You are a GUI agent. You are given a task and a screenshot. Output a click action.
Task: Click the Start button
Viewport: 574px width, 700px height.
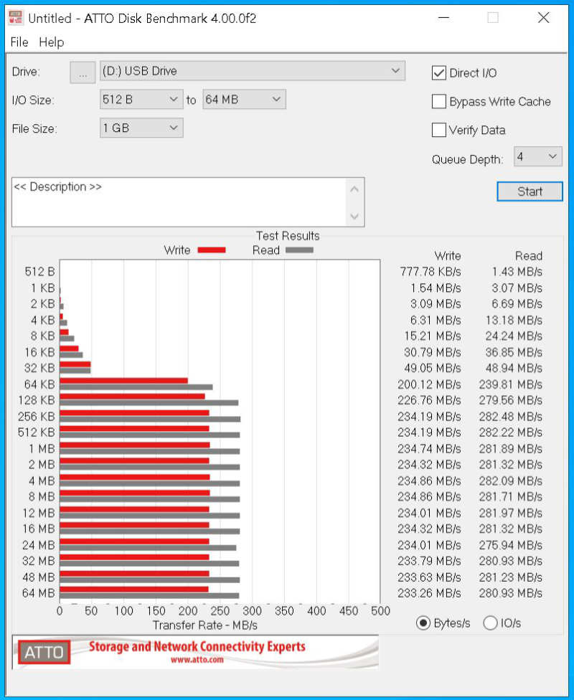530,191
